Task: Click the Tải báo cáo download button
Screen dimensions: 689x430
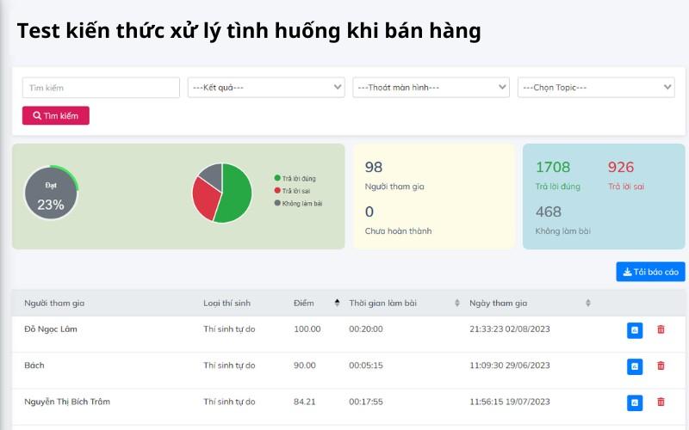Action: [x=650, y=272]
